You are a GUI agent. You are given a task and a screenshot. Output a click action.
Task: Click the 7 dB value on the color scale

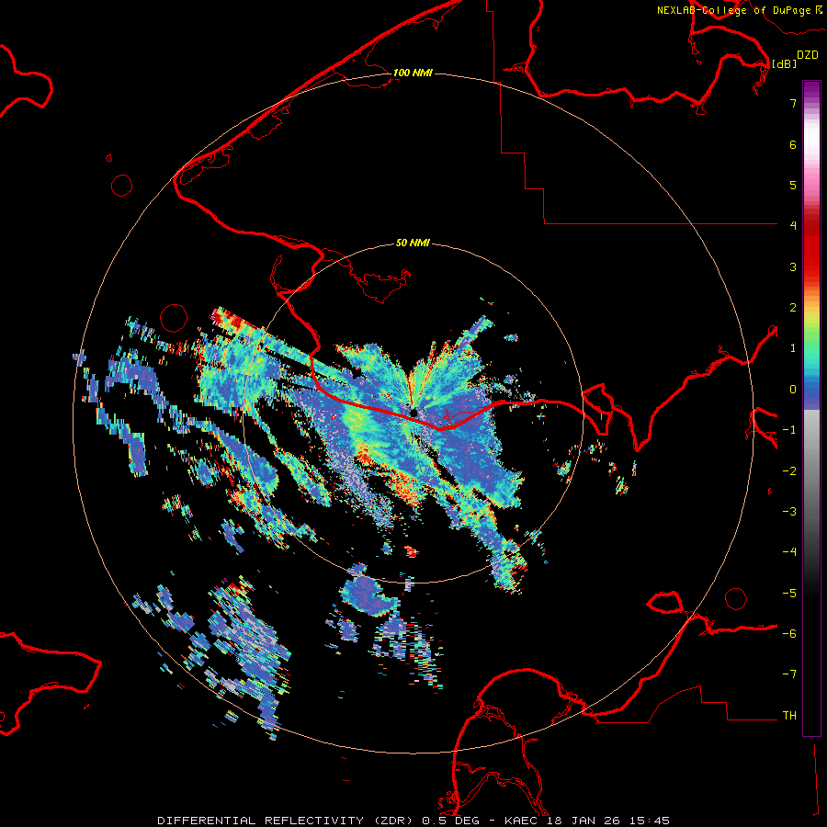pyautogui.click(x=793, y=103)
